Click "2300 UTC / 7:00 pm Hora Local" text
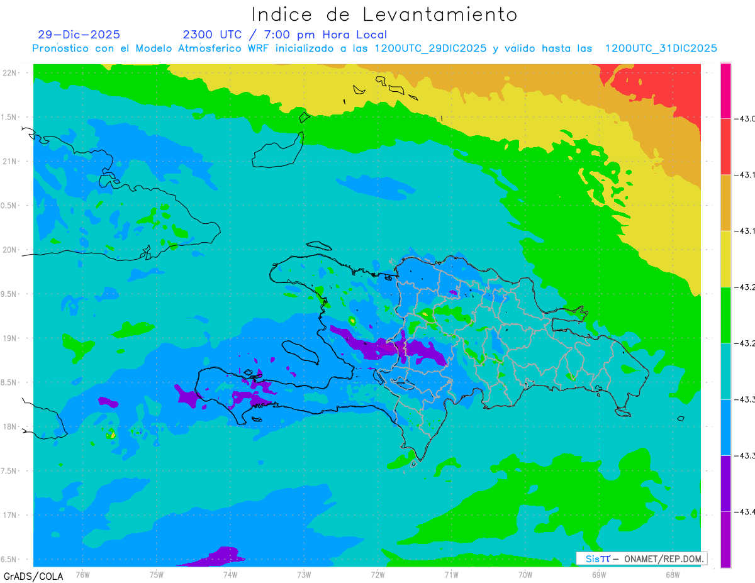Image resolution: width=755 pixels, height=583 pixels. click(284, 35)
